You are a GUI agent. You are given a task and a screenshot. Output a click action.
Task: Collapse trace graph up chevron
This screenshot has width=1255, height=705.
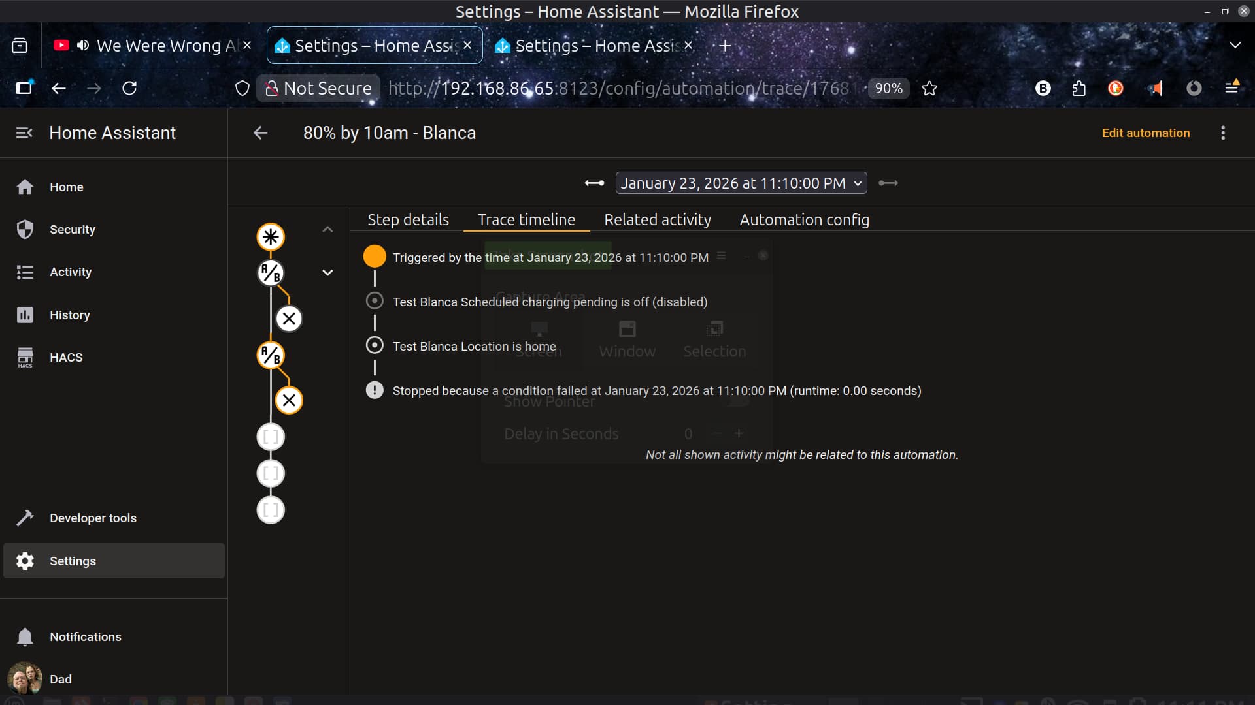point(327,230)
